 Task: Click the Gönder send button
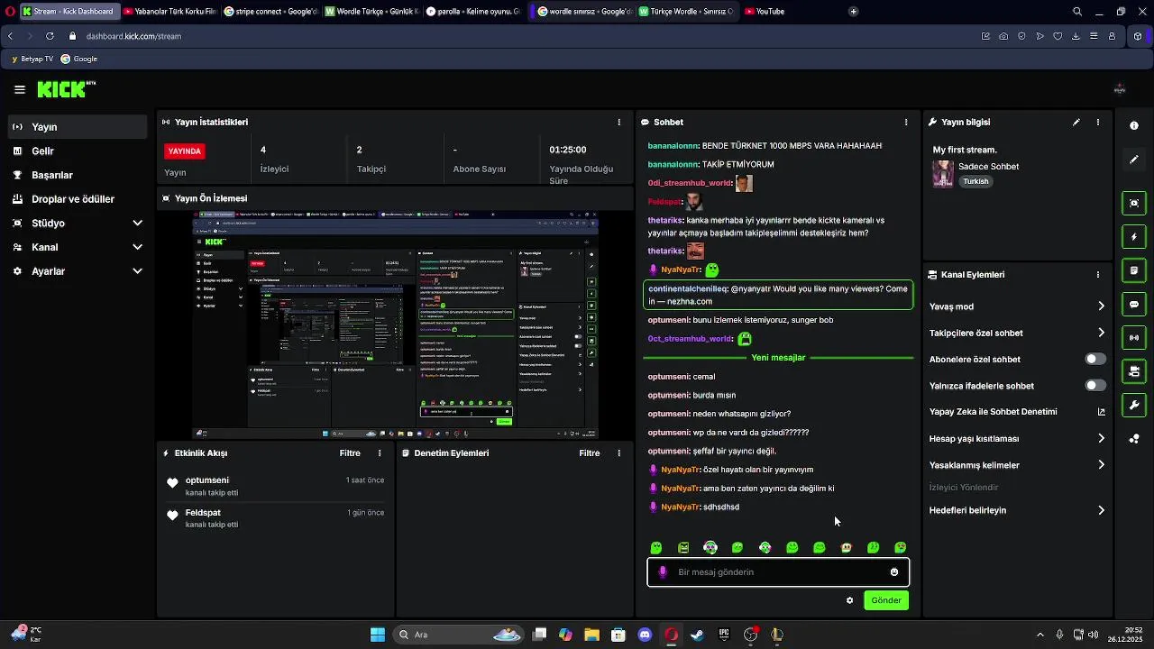coord(886,600)
